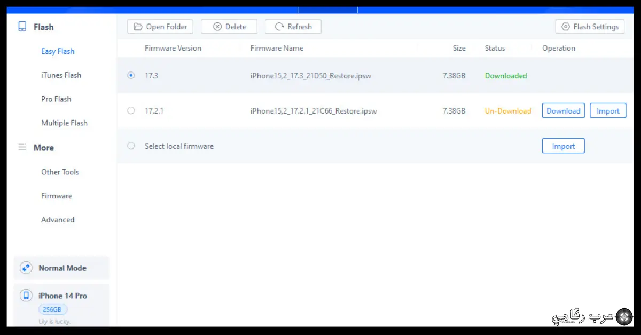Select the 17.3 firmware radio button
Viewport: 641px width, 335px height.
131,75
